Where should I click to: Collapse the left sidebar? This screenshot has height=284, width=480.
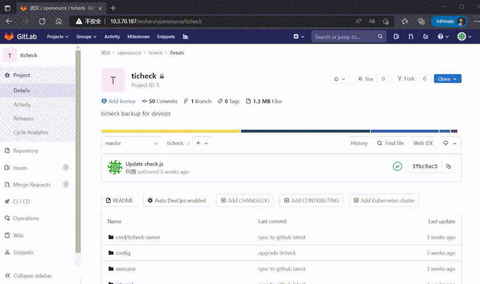29,276
